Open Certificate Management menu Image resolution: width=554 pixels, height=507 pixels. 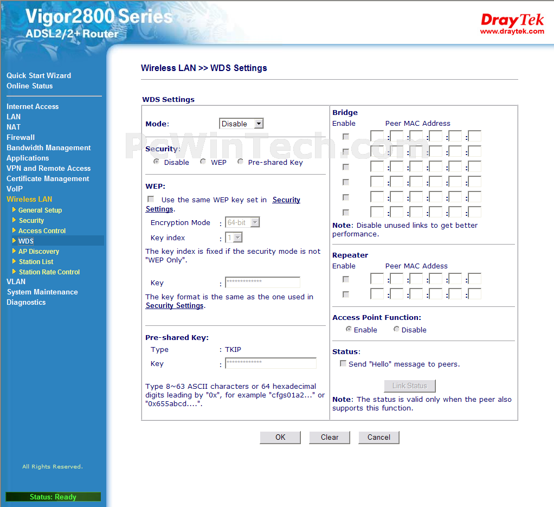point(48,178)
